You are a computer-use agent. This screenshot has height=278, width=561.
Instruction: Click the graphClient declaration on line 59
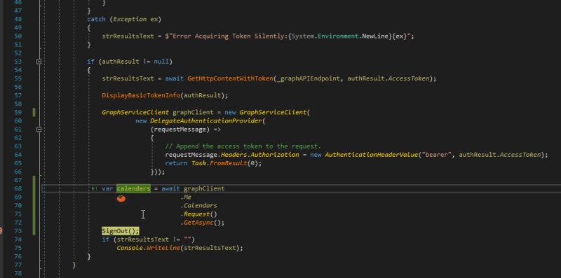tap(193, 112)
